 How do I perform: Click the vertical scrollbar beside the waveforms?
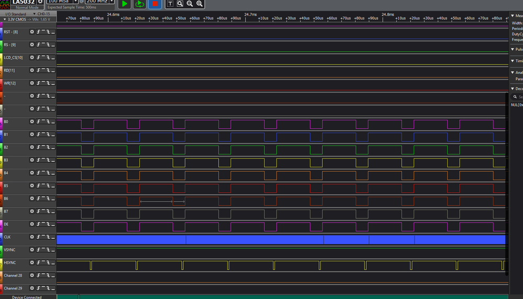pyautogui.click(x=507, y=184)
